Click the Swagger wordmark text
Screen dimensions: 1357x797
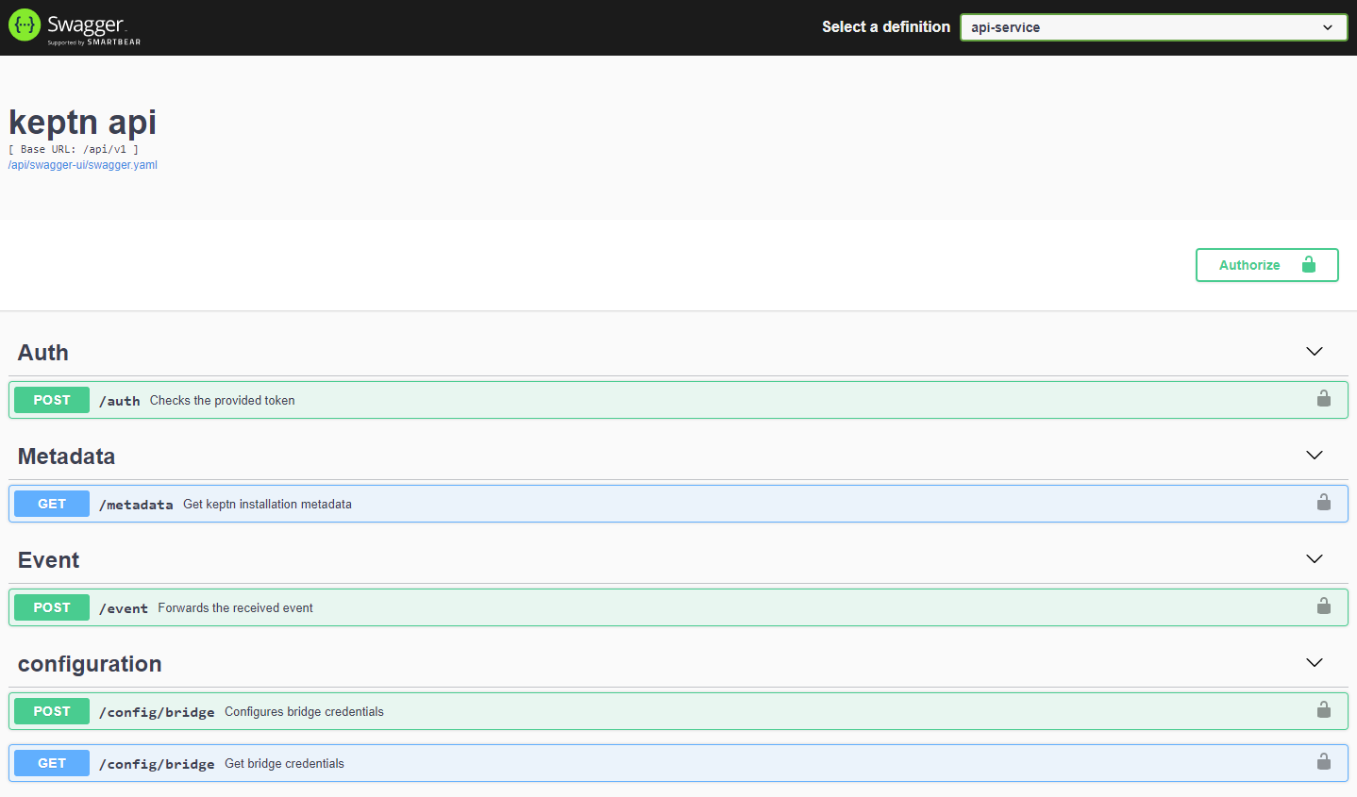[86, 25]
